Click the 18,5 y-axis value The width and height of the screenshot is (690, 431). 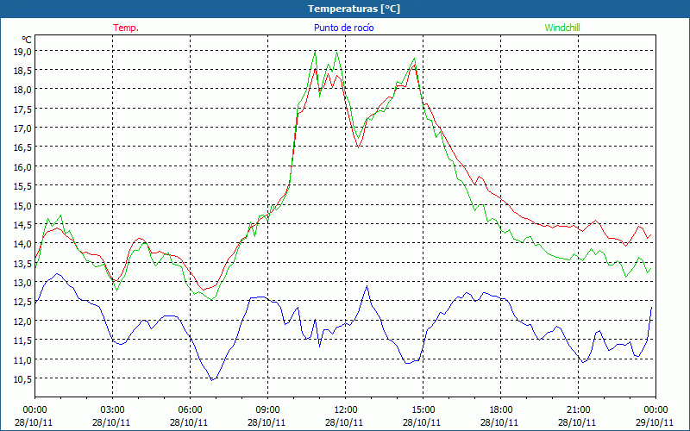click(23, 71)
